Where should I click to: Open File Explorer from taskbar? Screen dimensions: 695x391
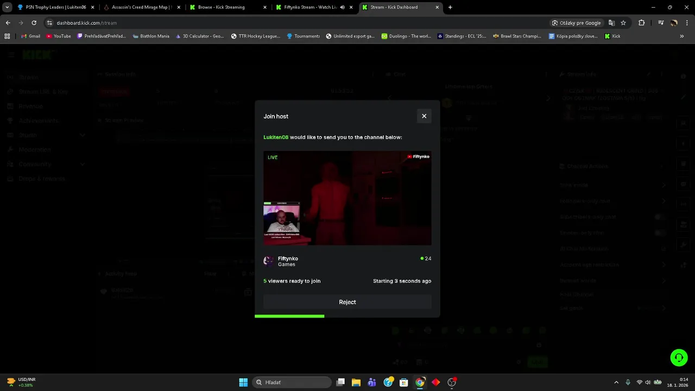tap(356, 382)
